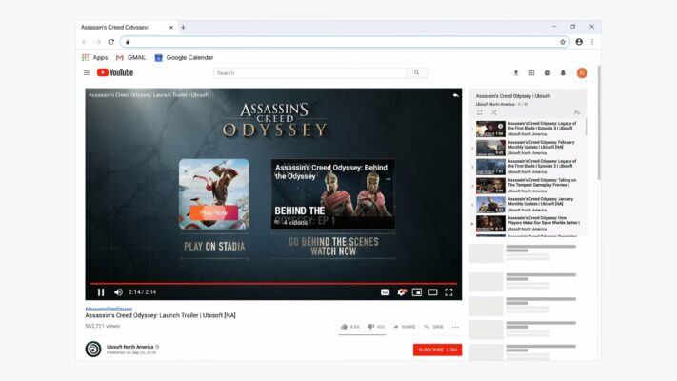The width and height of the screenshot is (677, 381).
Task: Open the Chrome three-dot menu
Action: pyautogui.click(x=592, y=42)
